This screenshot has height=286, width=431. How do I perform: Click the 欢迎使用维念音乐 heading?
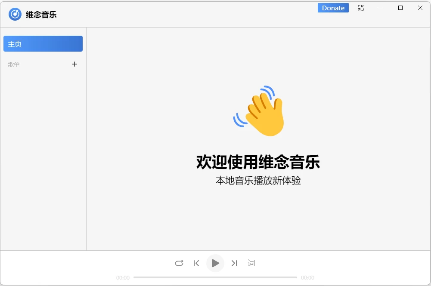point(258,162)
